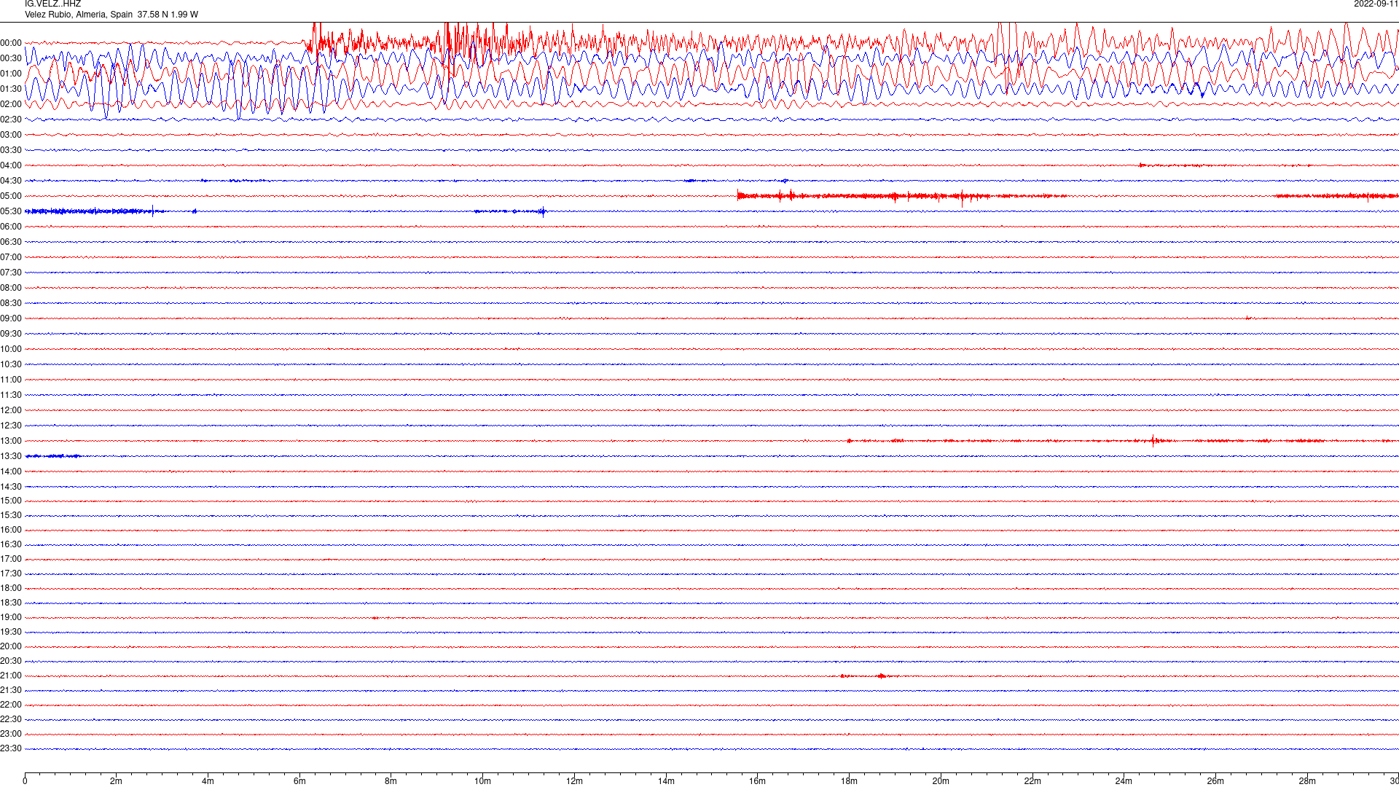The image size is (1399, 787).
Task: Select the 18:00 time row label
Action: point(11,588)
